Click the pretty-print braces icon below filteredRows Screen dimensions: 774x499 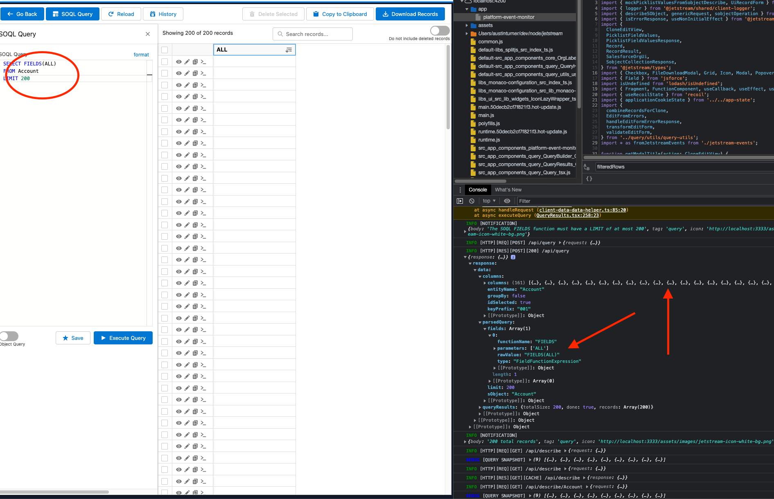pyautogui.click(x=589, y=178)
